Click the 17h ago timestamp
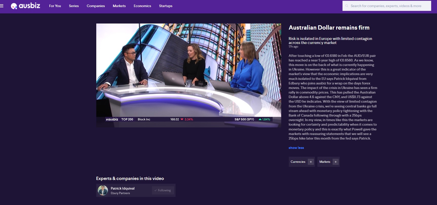The height and width of the screenshot is (205, 437). 293,47
